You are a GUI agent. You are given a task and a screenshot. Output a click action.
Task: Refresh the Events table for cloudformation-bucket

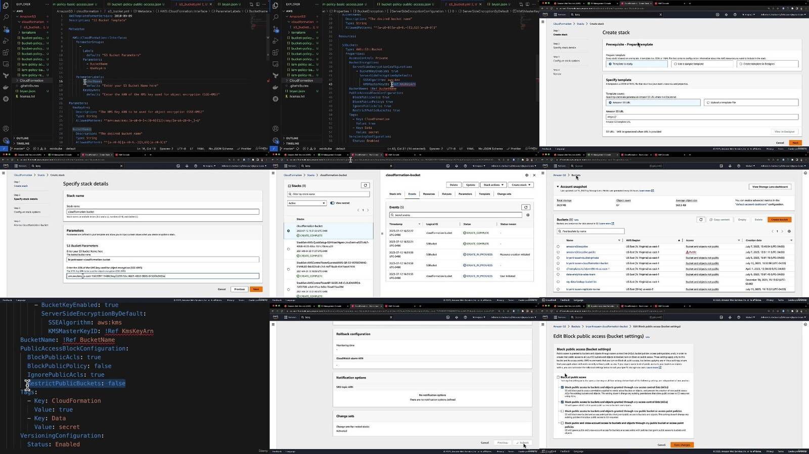(x=525, y=207)
